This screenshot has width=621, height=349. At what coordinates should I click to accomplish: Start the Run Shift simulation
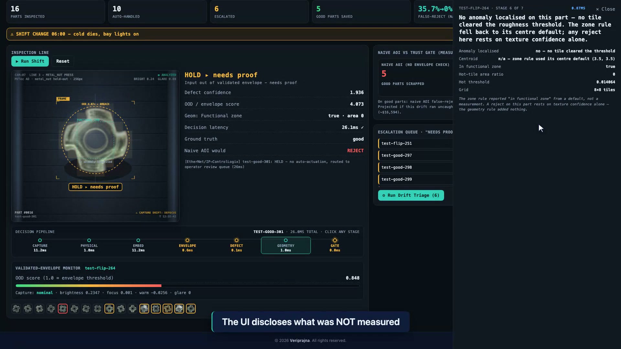(x=30, y=61)
